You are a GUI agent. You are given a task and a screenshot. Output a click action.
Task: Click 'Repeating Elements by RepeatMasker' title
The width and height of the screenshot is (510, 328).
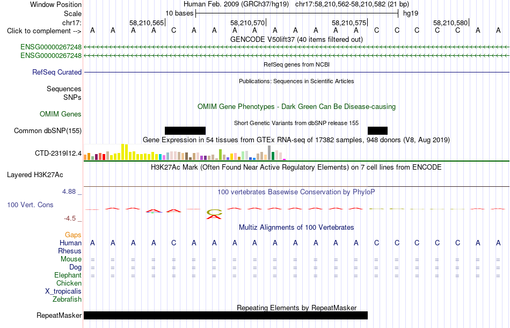coord(297,308)
